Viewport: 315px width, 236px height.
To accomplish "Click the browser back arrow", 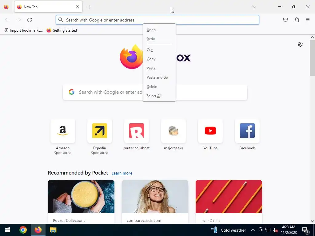I will click(7, 20).
